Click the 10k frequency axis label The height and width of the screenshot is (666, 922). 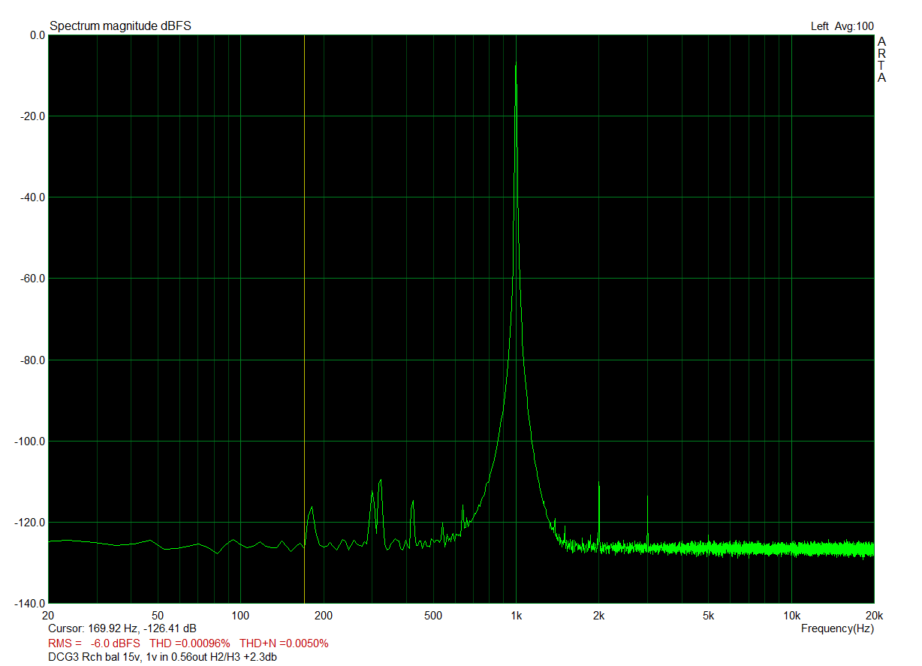click(791, 616)
